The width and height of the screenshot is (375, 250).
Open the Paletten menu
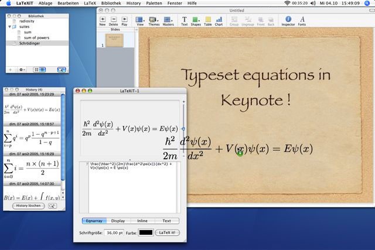[x=154, y=3]
